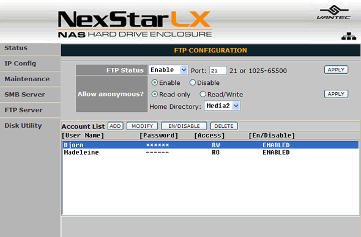Click the NexStar LX logo banner
The image size is (361, 237).
click(135, 24)
